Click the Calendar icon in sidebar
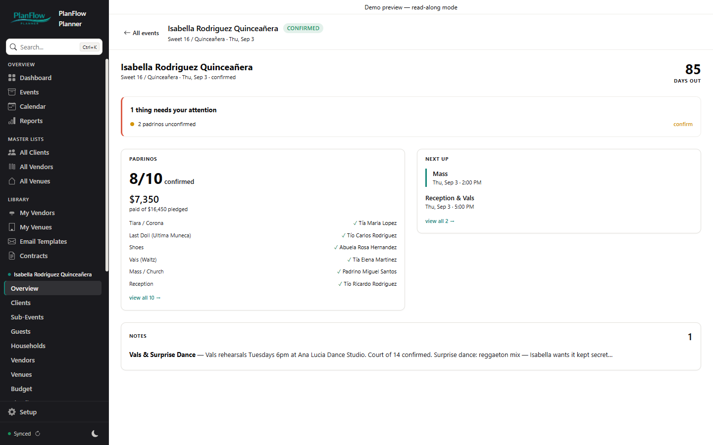Viewport: 713px width, 445px height. [12, 106]
